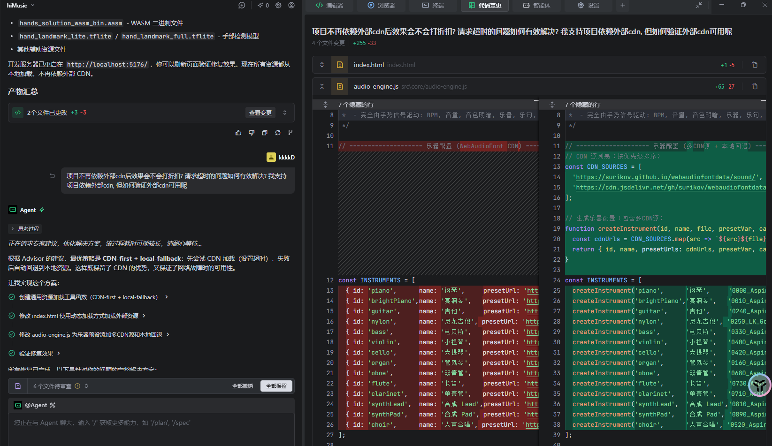Branch conversation from this response
Viewport: 772px width, 446px height.
tap(290, 133)
